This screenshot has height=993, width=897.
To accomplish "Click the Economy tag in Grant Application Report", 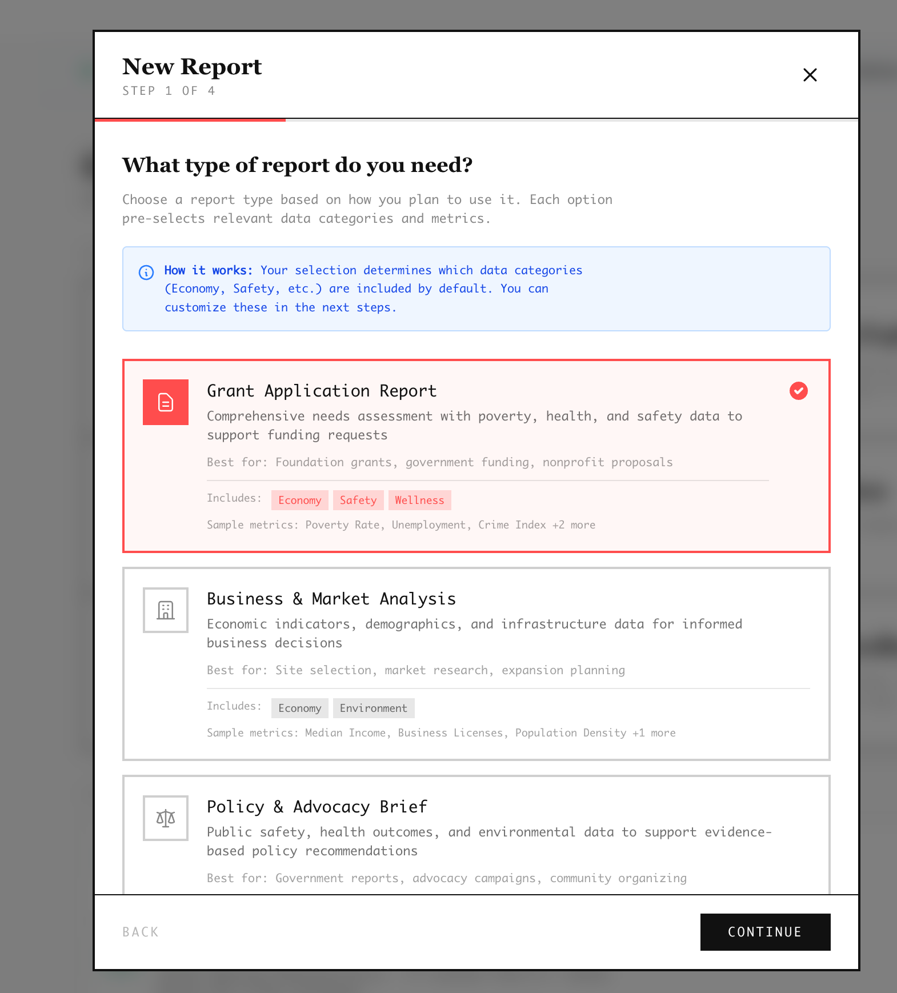I will 300,500.
